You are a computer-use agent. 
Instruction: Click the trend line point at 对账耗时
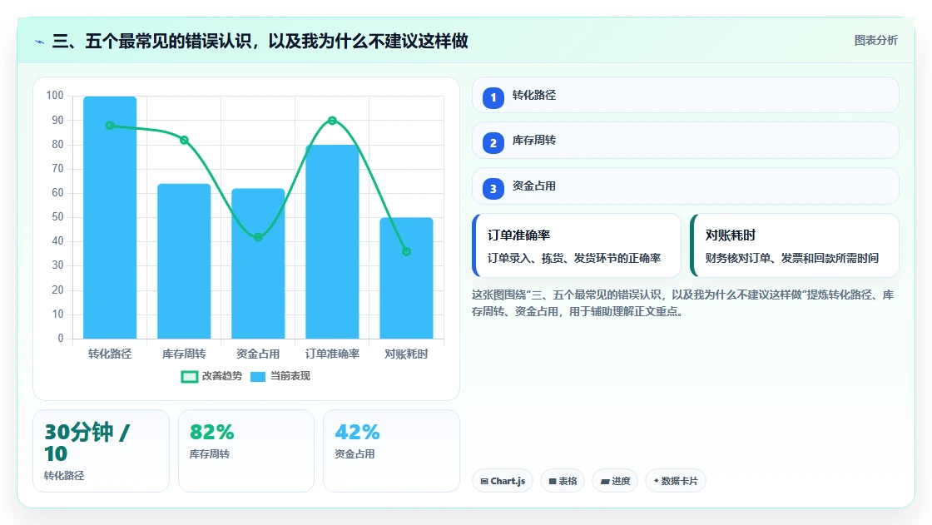point(407,251)
